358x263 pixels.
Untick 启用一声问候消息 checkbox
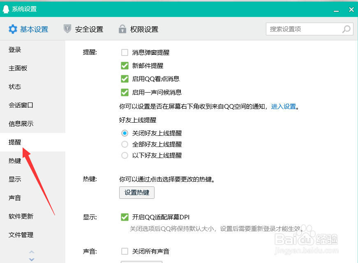point(125,92)
